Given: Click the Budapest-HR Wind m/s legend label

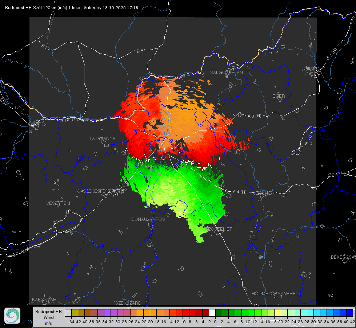Looking at the screenshot, I should [48, 317].
